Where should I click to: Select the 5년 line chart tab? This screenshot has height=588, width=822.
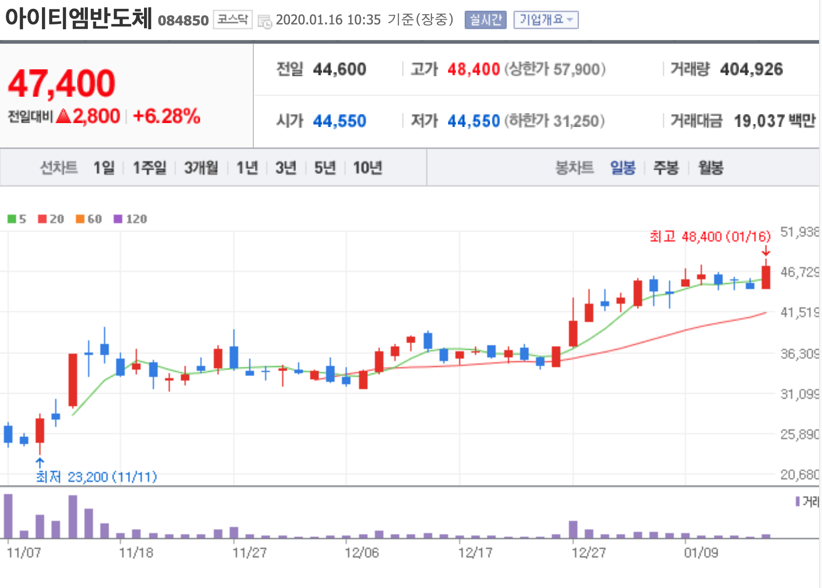tap(325, 168)
